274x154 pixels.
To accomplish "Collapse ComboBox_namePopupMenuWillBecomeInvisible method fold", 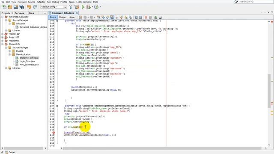I will pyautogui.click(x=57, y=106).
